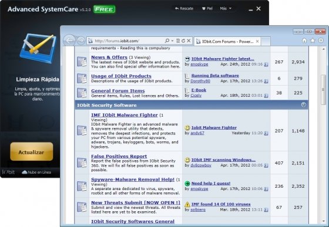Click forum status icon for Spyware-Malware Removal Help

coord(82,186)
